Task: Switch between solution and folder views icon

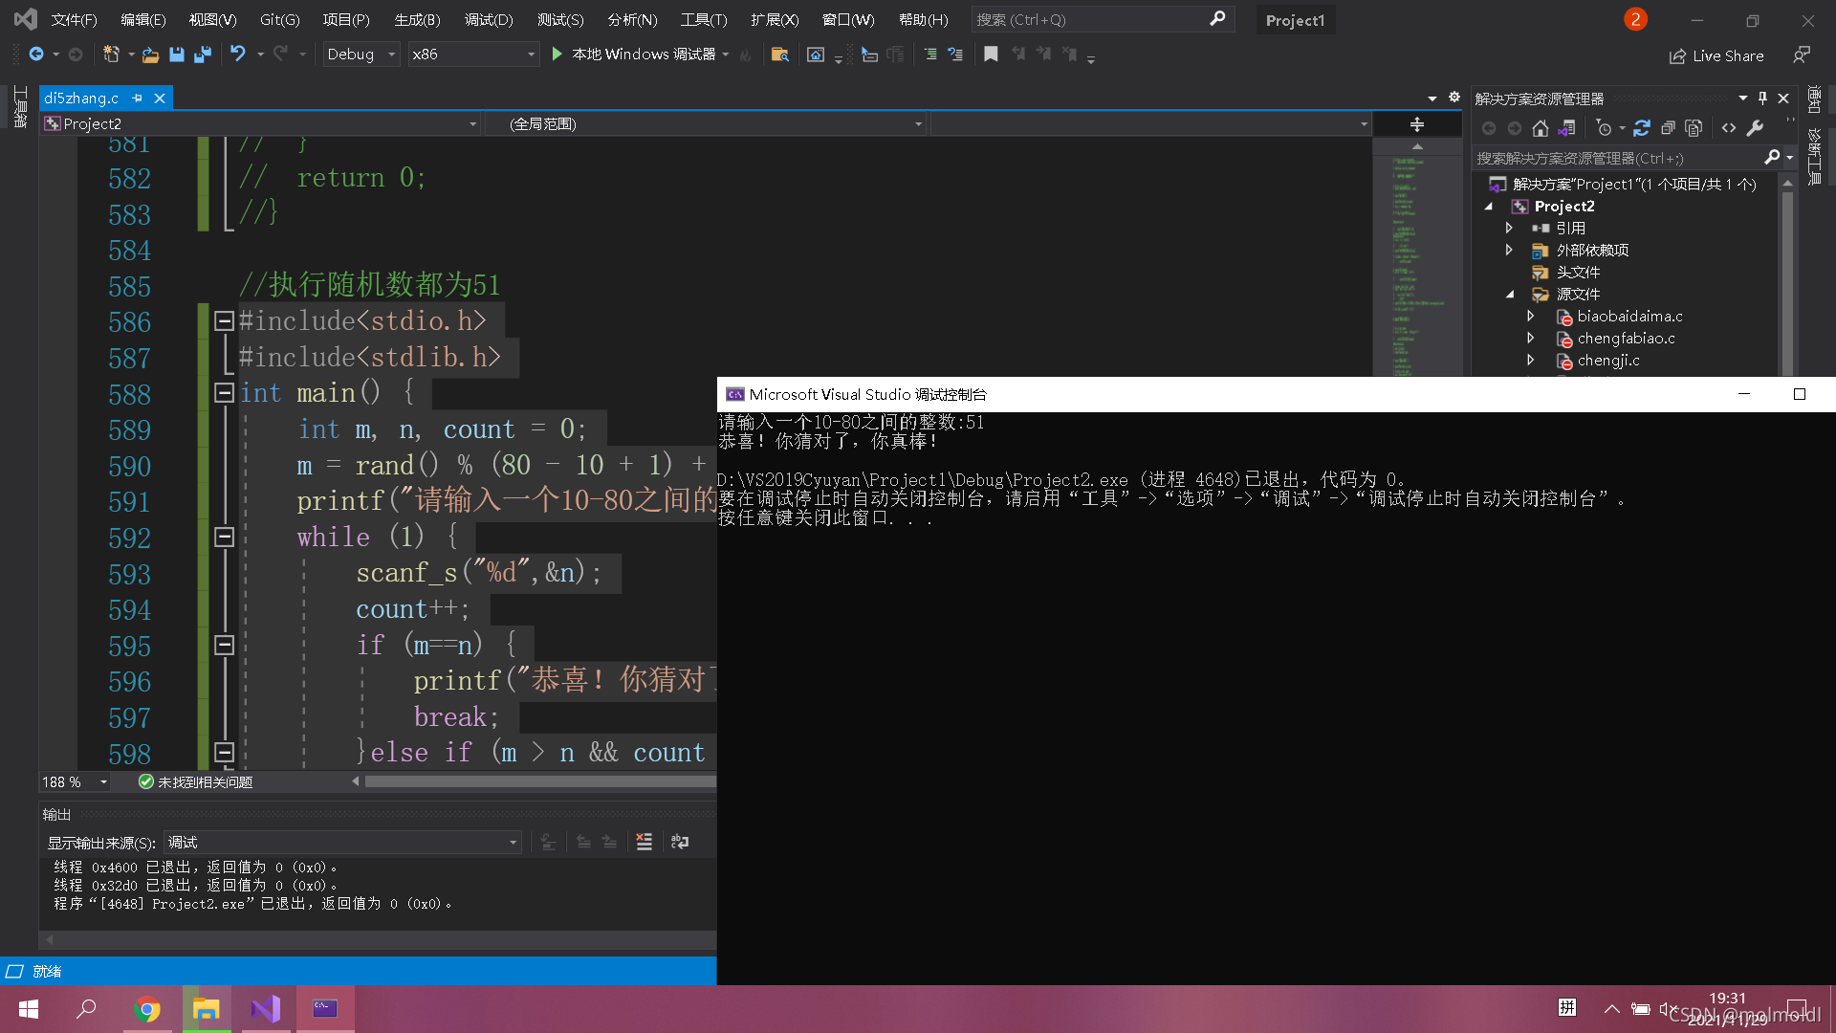Action: [x=1566, y=128]
